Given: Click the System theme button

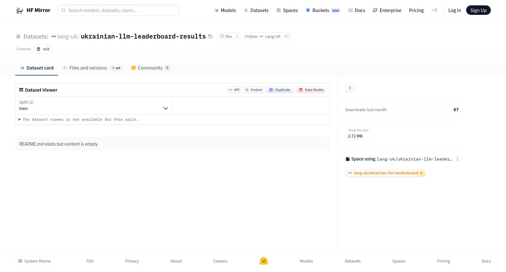Looking at the screenshot, I should pos(34,261).
